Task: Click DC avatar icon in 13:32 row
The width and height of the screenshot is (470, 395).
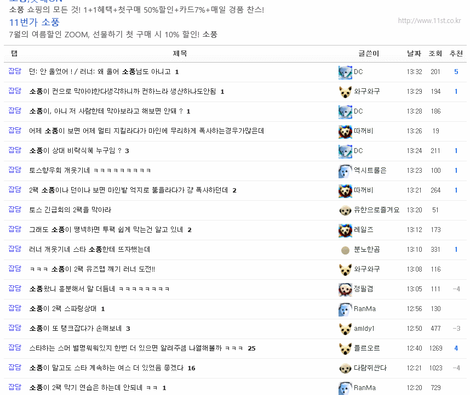Action: (345, 72)
